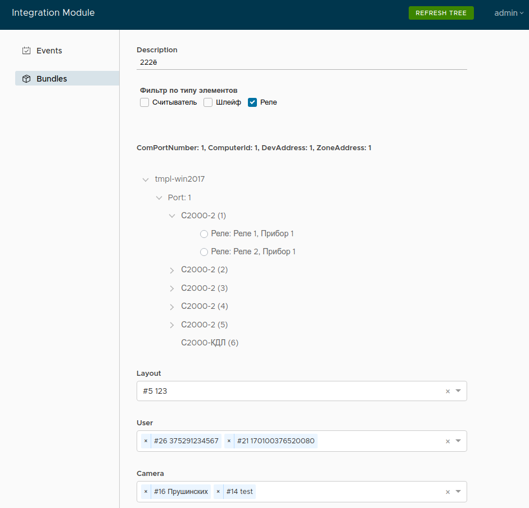Remove user tag #21 170100376520080
This screenshot has width=529, height=508.
[x=229, y=441]
